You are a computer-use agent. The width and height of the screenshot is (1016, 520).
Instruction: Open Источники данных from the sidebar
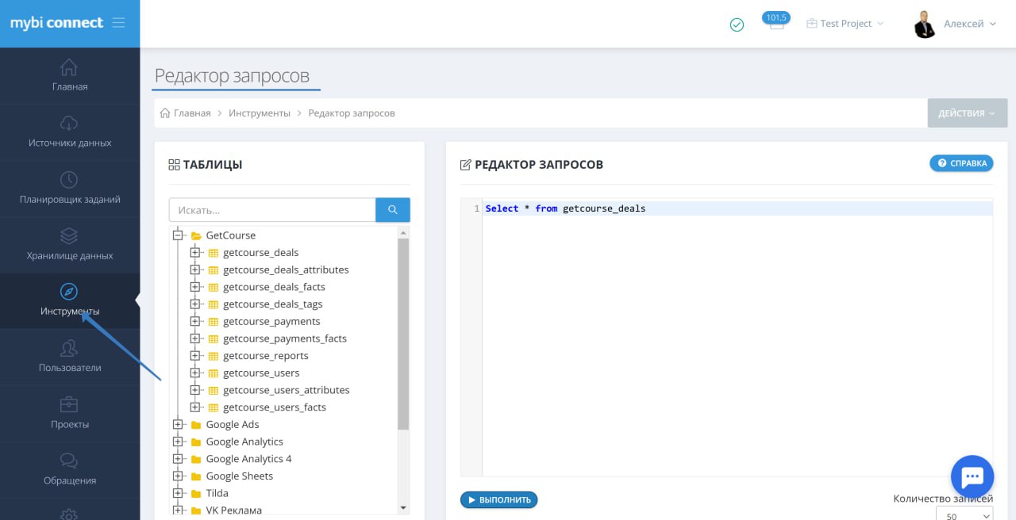click(x=70, y=132)
